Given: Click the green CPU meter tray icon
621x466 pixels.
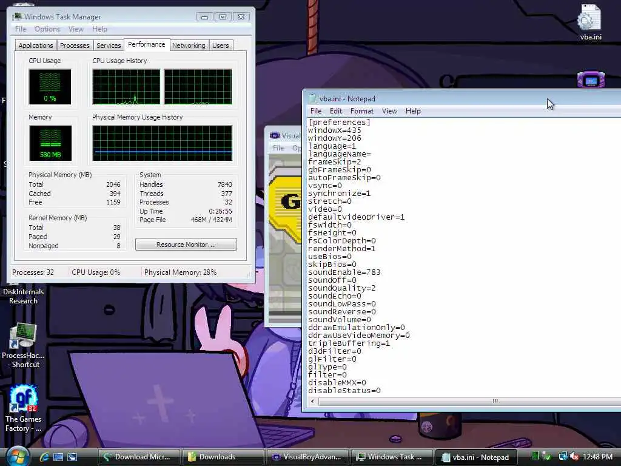Looking at the screenshot, I should 535,456.
